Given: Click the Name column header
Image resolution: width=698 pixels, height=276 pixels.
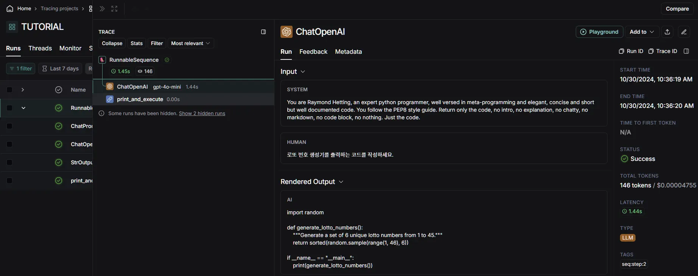Looking at the screenshot, I should (x=78, y=90).
